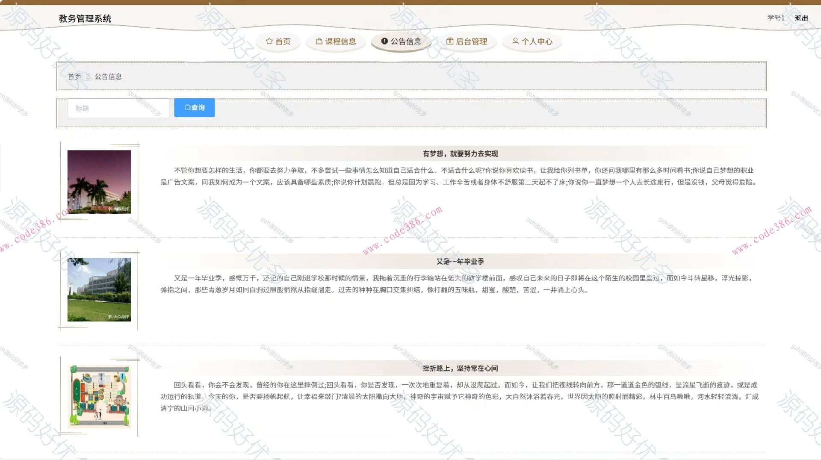Image resolution: width=821 pixels, height=460 pixels.
Task: Click the breadcrumb separator icon after 首页
Action: coord(88,77)
